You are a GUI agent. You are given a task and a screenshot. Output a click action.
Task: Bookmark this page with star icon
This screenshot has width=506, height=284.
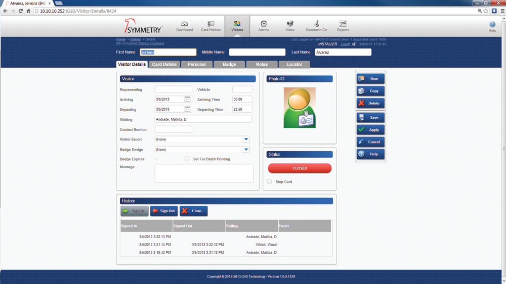tap(486, 11)
